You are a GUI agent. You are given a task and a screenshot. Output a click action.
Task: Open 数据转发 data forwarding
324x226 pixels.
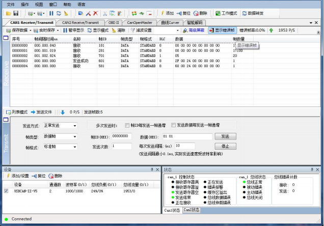click(253, 13)
